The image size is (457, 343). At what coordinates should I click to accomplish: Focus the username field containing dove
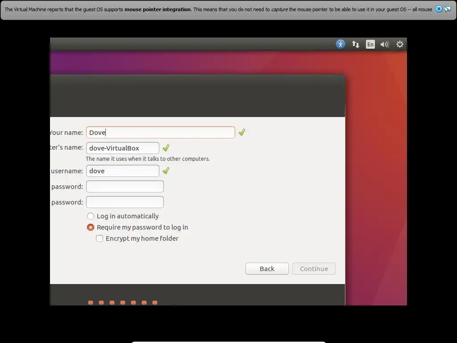(123, 171)
